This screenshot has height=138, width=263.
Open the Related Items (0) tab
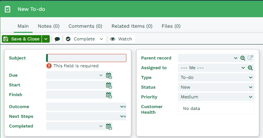point(132,26)
